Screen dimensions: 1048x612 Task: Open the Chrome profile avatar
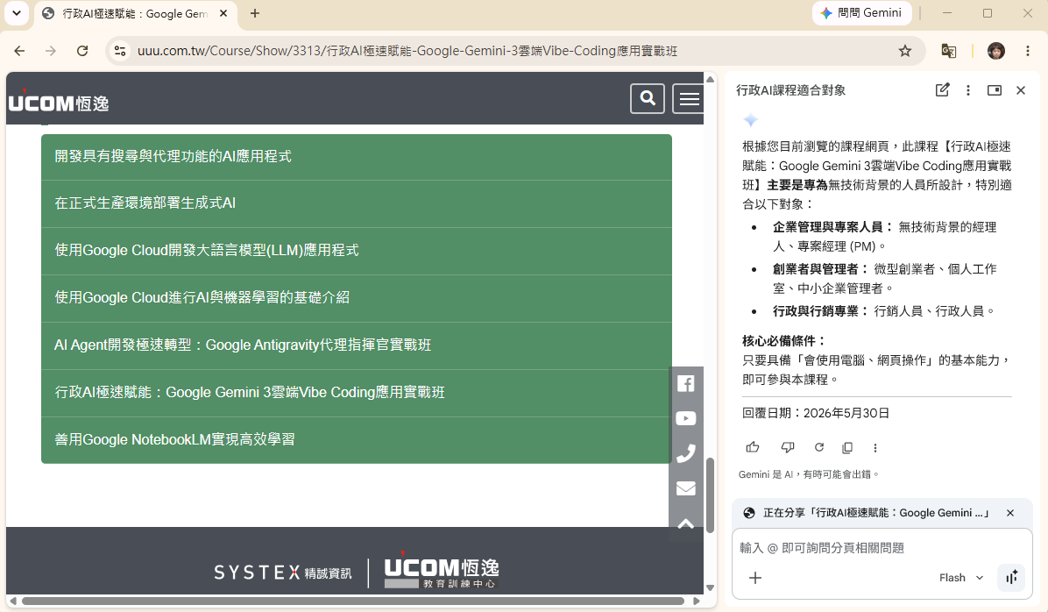pyautogui.click(x=996, y=51)
